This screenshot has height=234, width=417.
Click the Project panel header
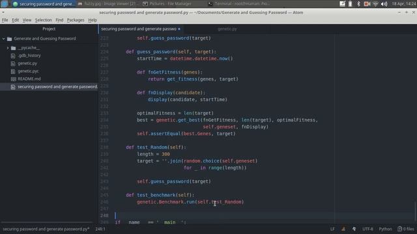pos(49,29)
